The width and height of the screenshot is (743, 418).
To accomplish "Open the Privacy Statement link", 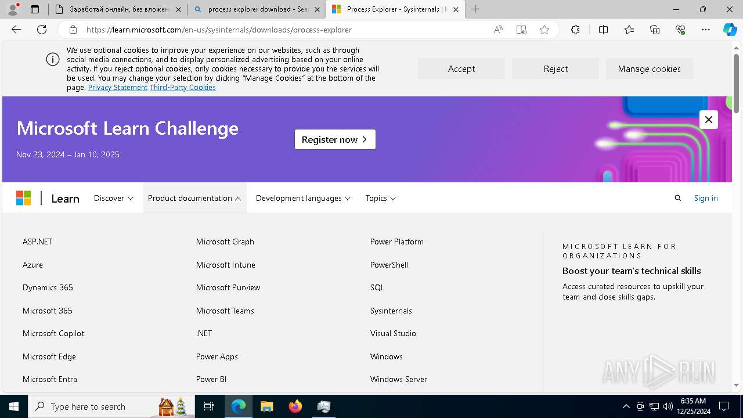I will point(118,88).
